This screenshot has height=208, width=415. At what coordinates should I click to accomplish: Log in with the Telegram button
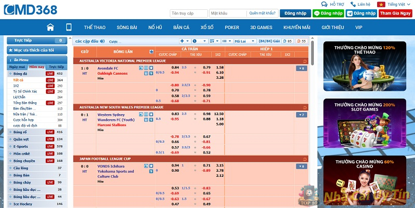click(361, 13)
